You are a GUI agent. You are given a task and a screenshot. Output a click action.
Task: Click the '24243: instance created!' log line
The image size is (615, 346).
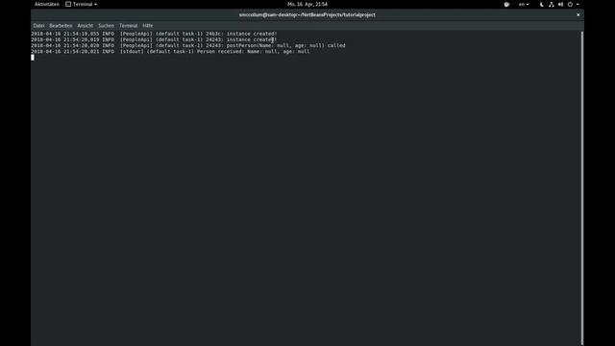(x=154, y=39)
